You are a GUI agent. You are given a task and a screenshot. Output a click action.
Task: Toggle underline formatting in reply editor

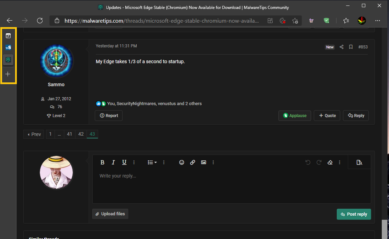point(124,162)
